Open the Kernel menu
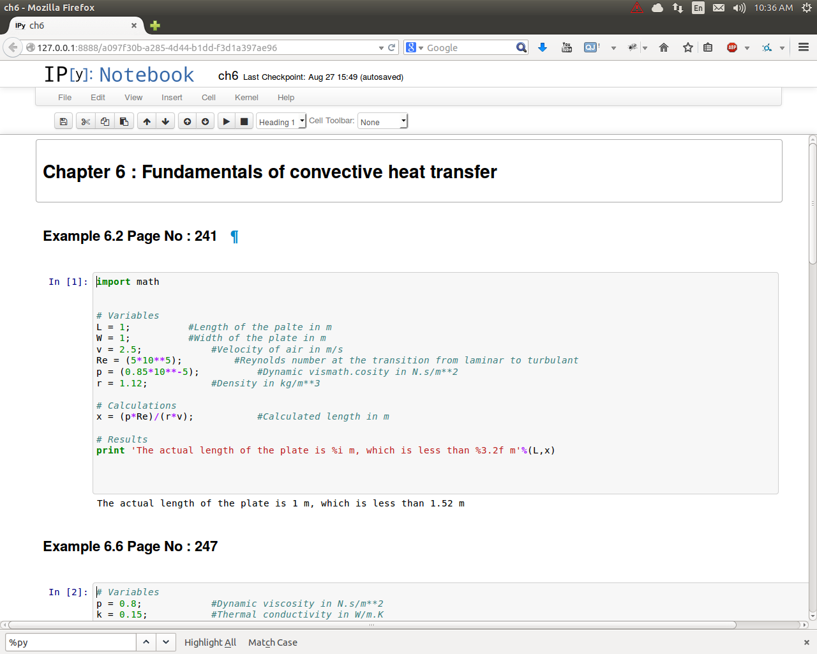 246,98
